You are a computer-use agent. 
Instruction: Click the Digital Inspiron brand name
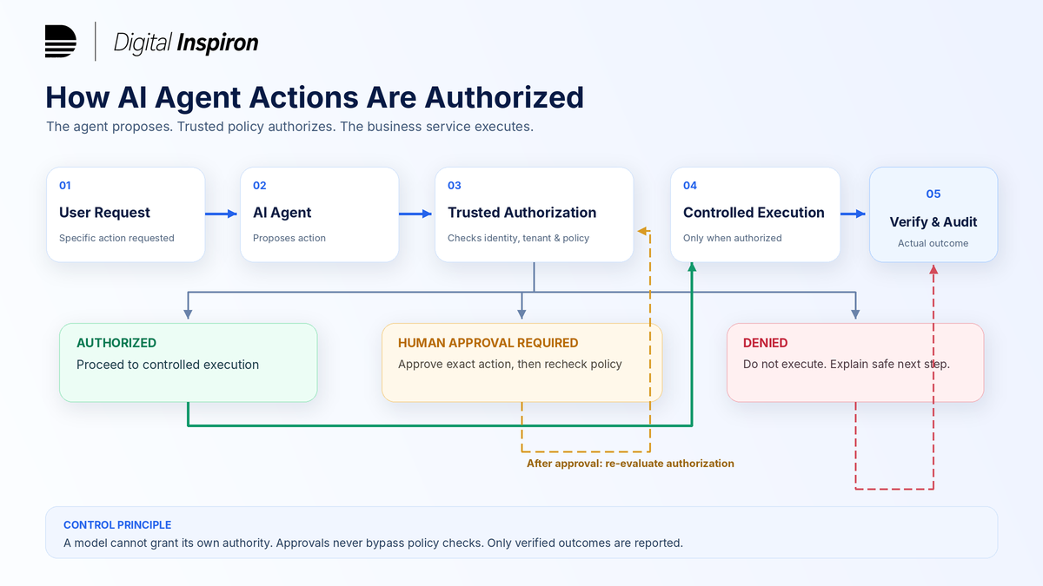point(186,43)
